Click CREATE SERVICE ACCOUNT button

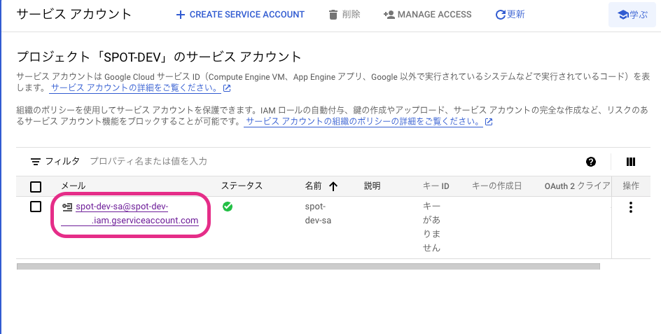coord(240,15)
